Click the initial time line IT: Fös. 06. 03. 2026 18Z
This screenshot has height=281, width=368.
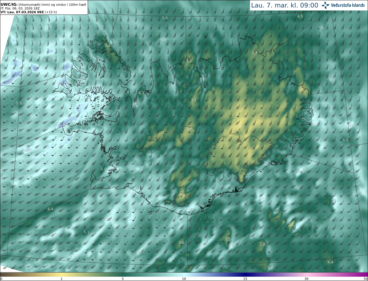20,8
